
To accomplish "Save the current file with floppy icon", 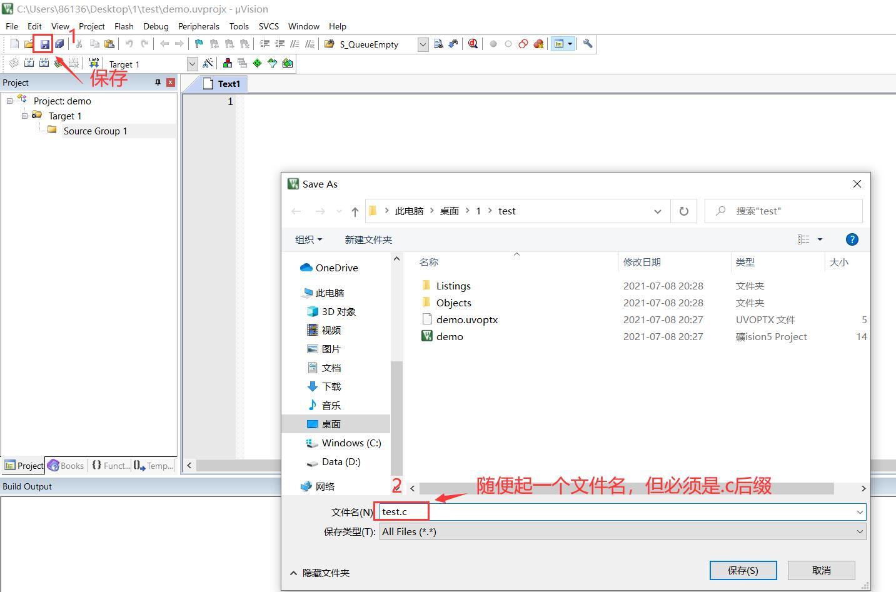I will point(44,44).
